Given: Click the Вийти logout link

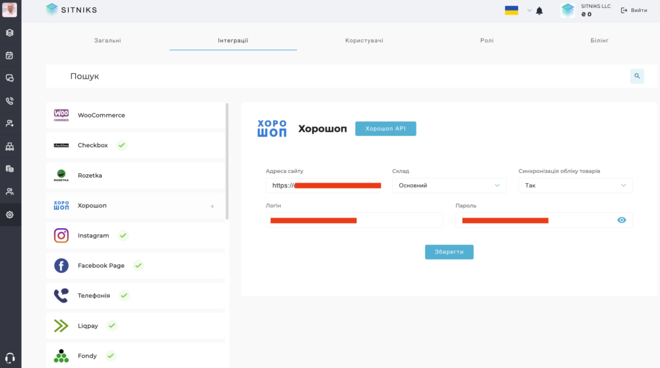Looking at the screenshot, I should 634,11.
